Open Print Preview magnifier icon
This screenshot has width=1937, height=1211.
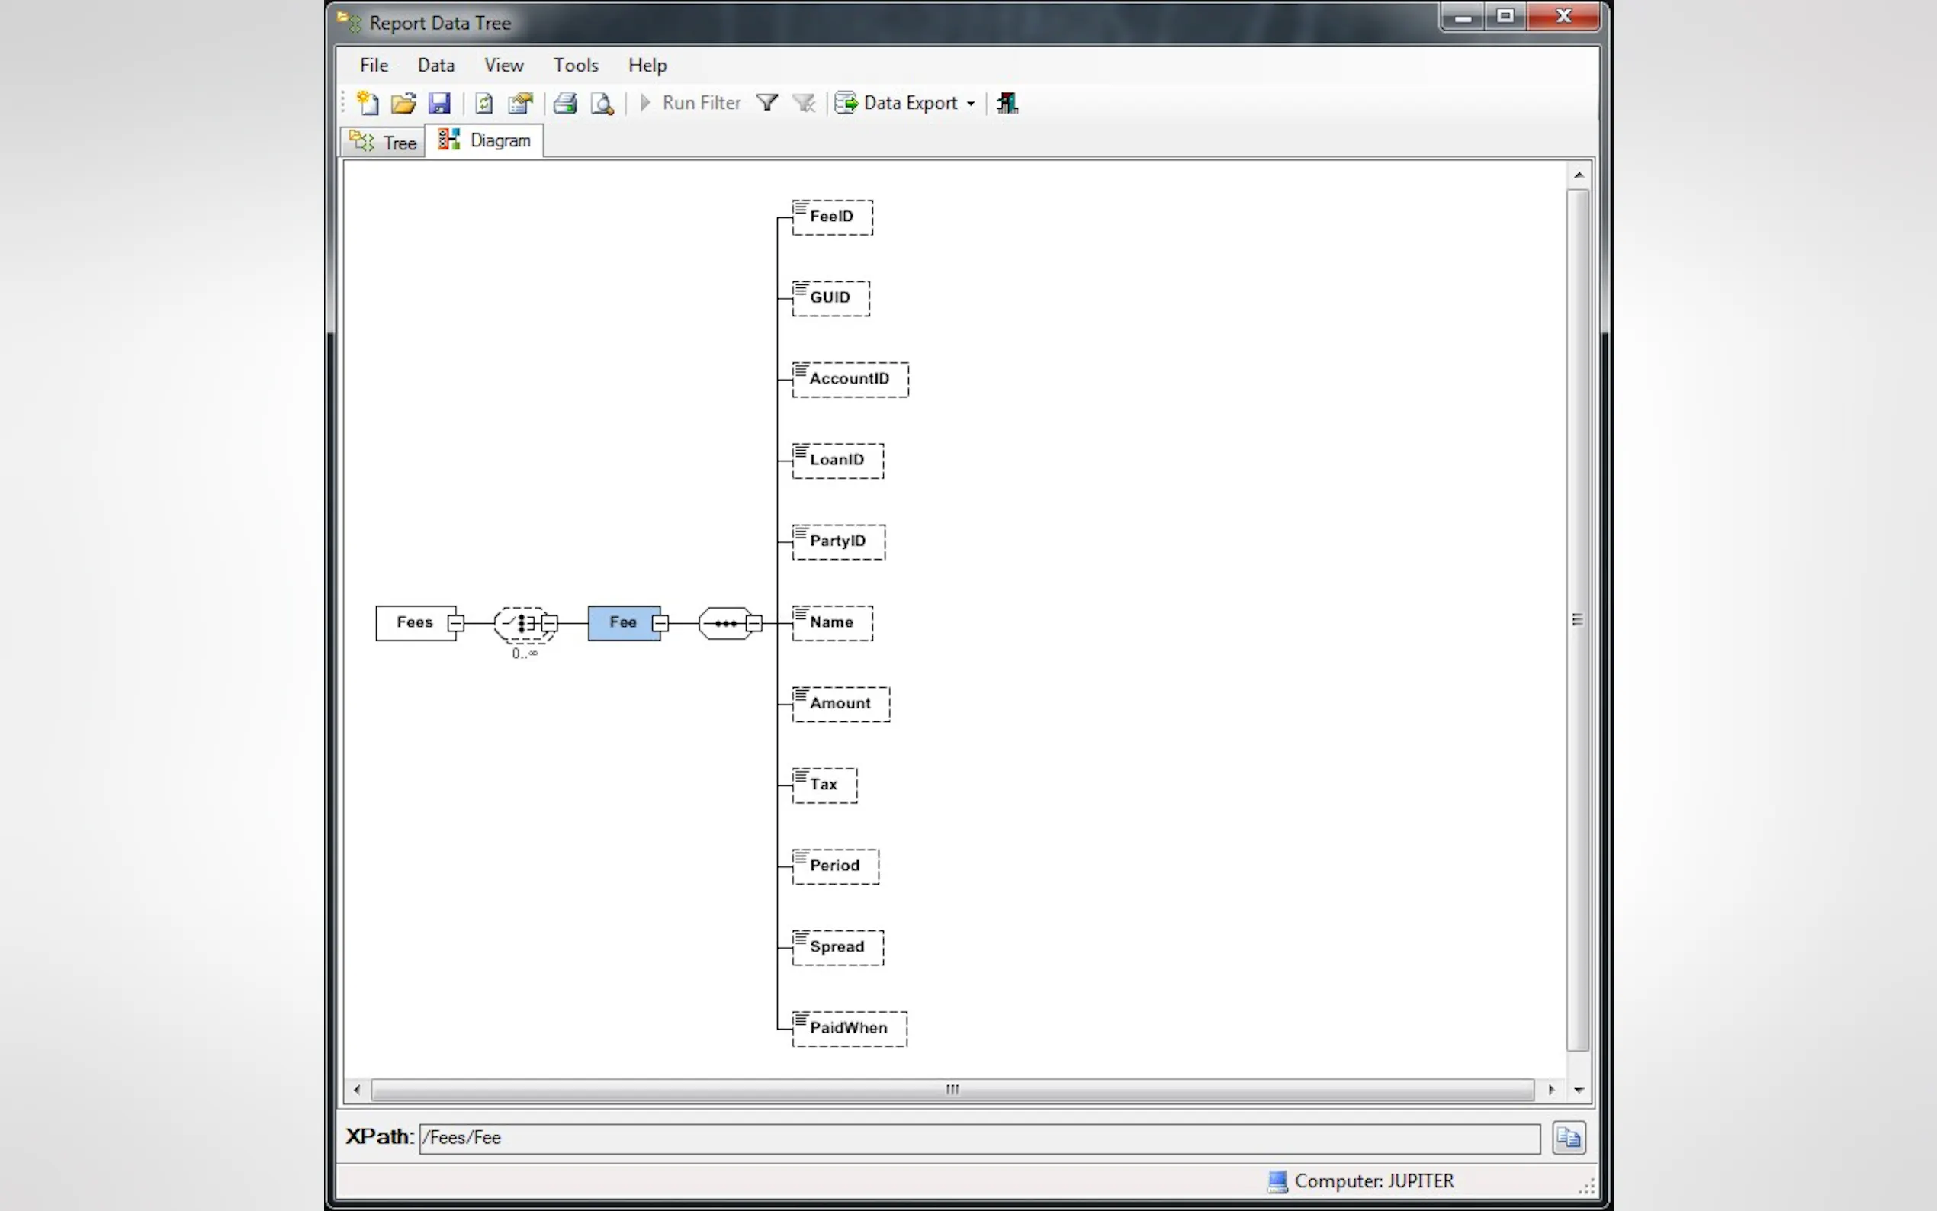pos(602,103)
